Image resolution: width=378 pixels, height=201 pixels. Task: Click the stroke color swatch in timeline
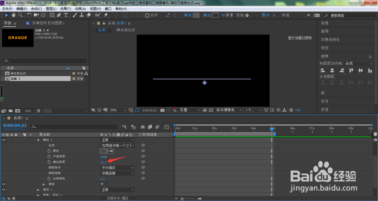pos(103,151)
